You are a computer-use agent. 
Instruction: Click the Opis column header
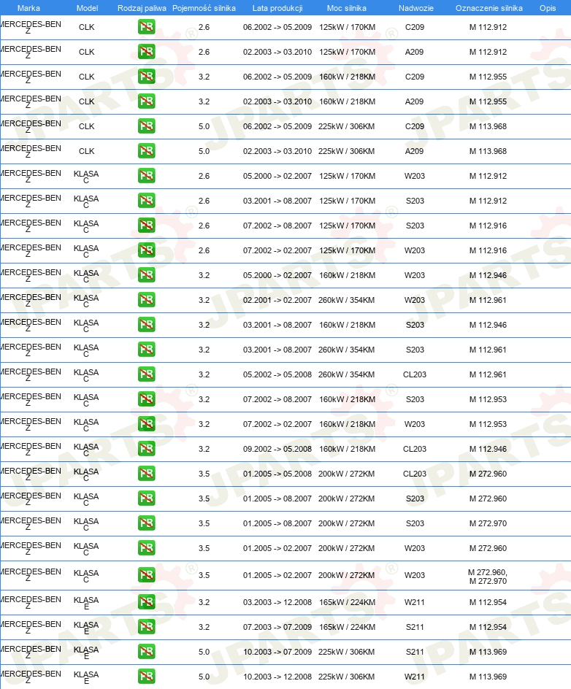point(548,8)
